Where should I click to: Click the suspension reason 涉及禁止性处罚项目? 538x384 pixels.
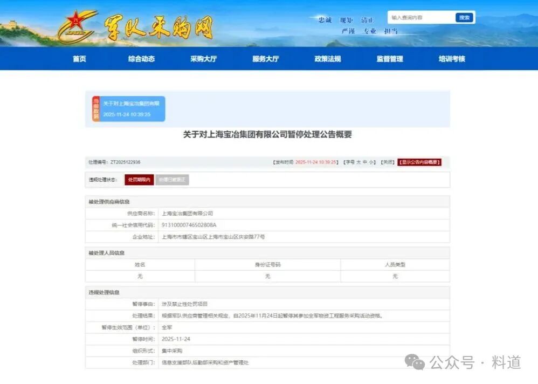coord(184,304)
